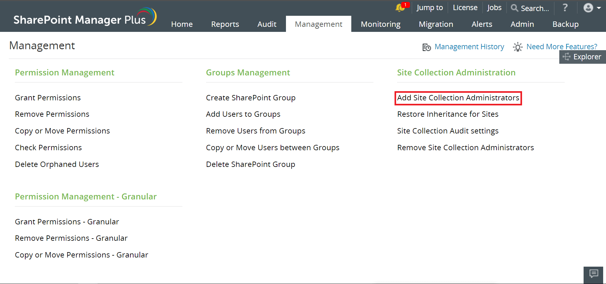Click the search magnifier icon
This screenshot has width=606, height=284.
(515, 8)
